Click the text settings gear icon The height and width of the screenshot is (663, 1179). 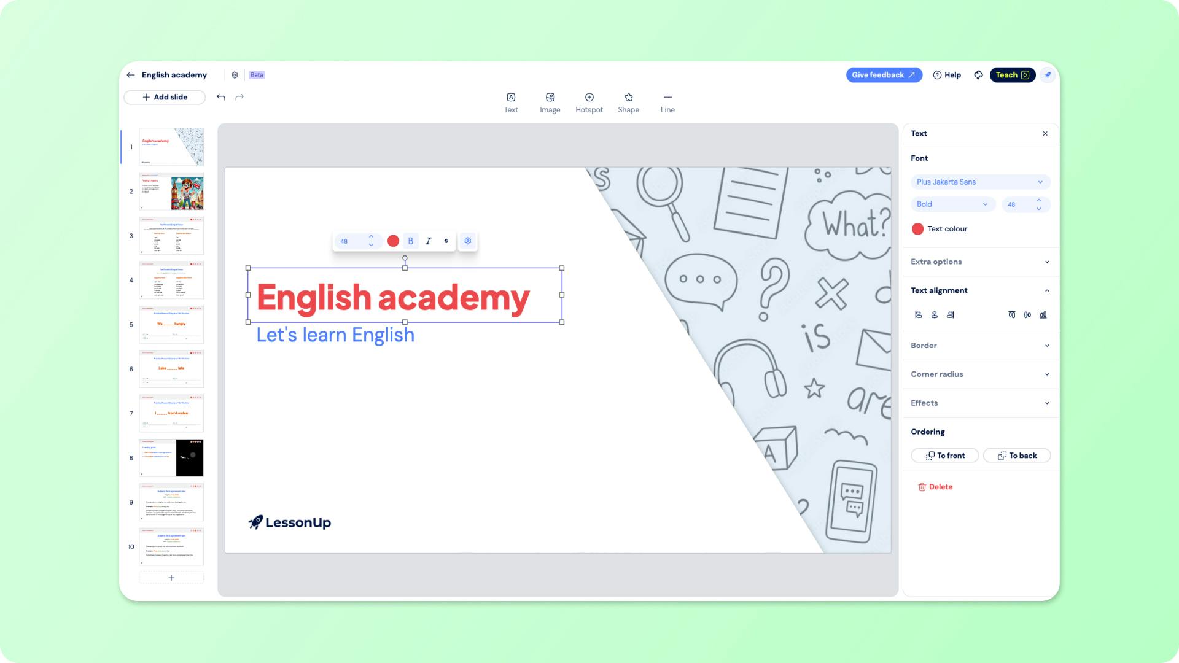tap(468, 241)
